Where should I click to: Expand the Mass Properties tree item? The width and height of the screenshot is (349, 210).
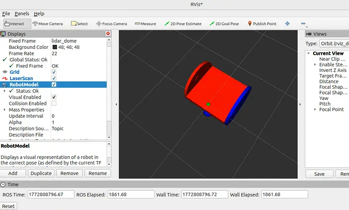(x=5, y=110)
